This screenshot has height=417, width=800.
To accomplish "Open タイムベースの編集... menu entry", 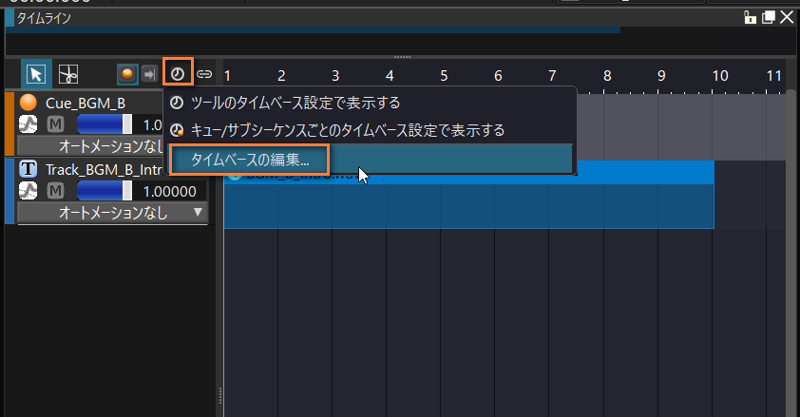I will tap(371, 160).
